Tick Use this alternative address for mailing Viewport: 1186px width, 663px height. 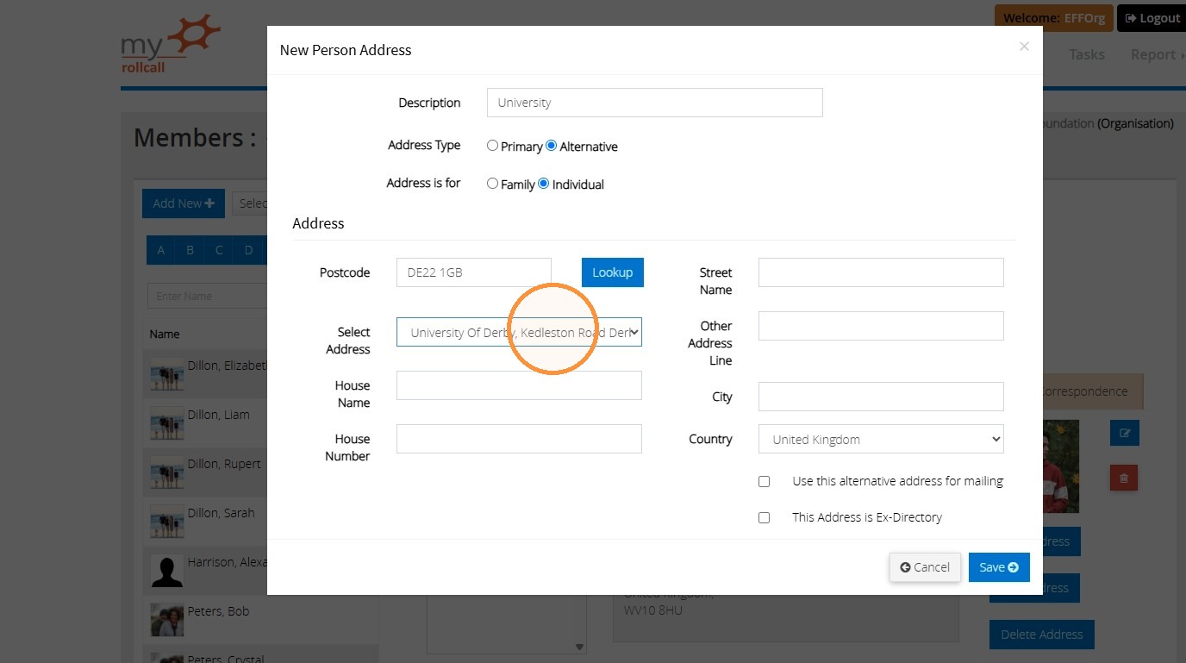coord(764,482)
